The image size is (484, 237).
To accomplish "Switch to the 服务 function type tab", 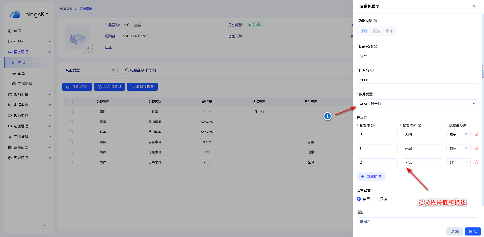I will (x=377, y=31).
